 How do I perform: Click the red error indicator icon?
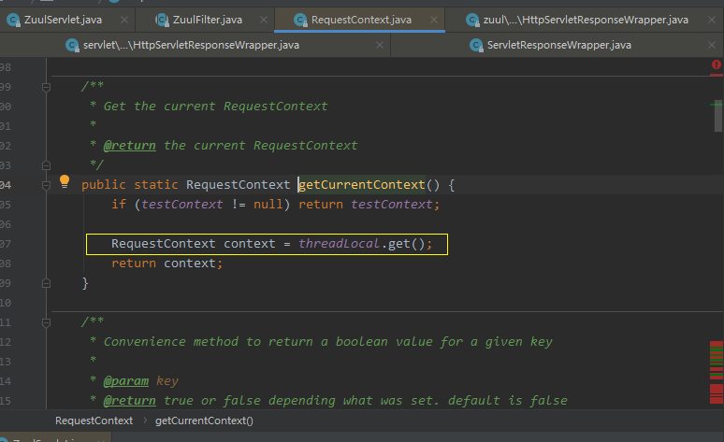click(717, 65)
